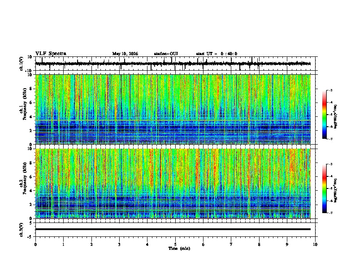355x274 pixels.
Task: Click the ch.1(V) waveform axis label
Action: click(22, 64)
